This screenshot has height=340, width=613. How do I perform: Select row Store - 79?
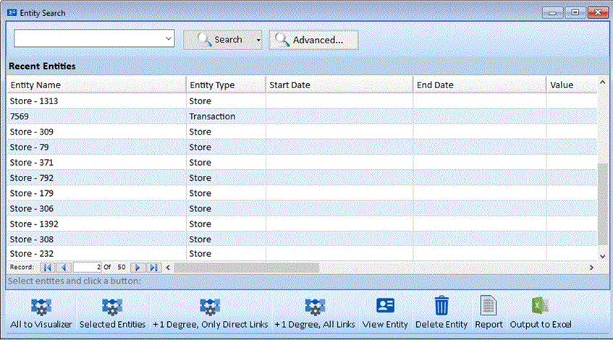(x=302, y=147)
